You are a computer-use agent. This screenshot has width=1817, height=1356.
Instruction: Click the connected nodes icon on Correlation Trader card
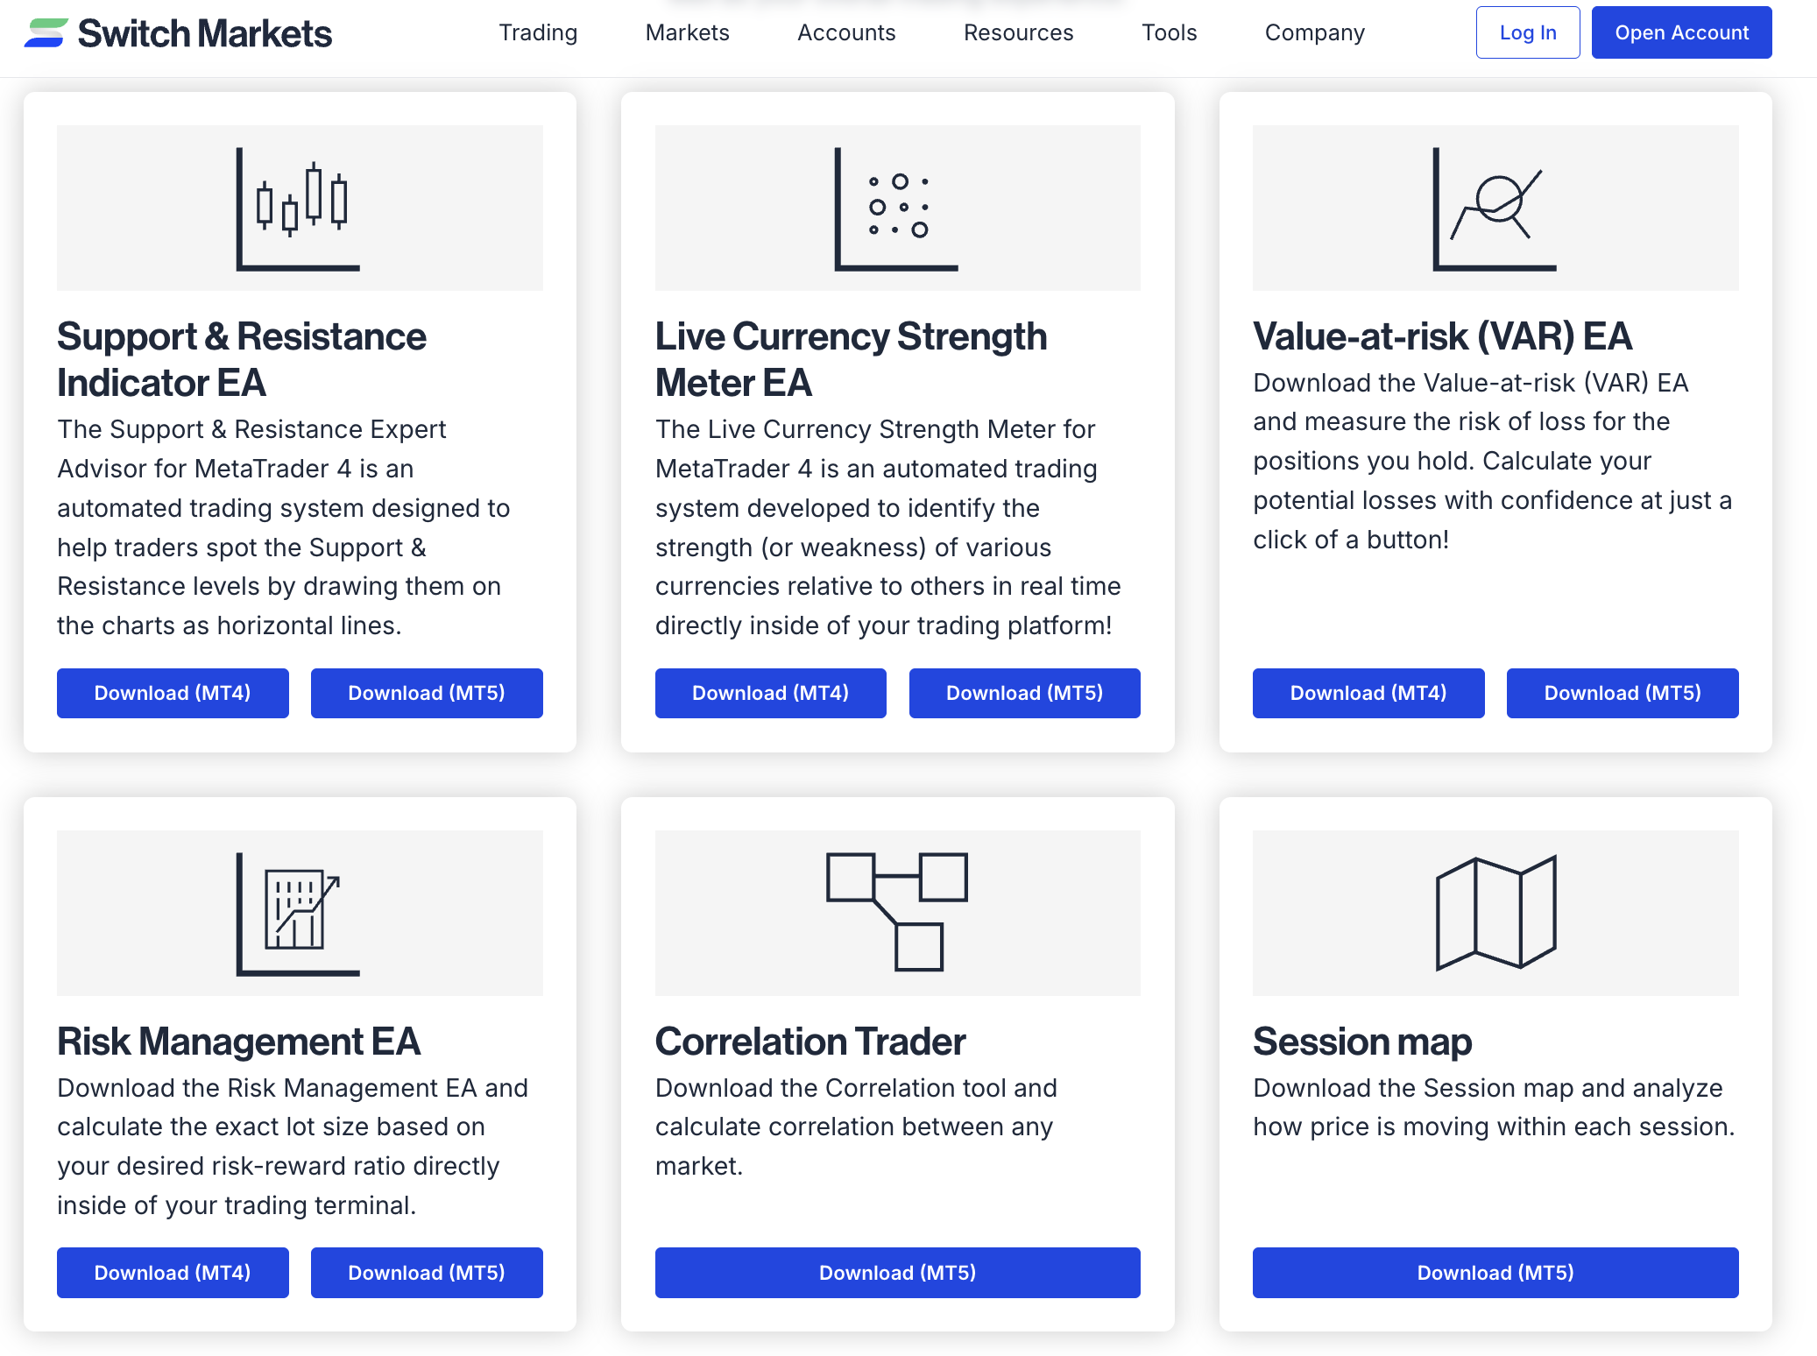coord(896,914)
